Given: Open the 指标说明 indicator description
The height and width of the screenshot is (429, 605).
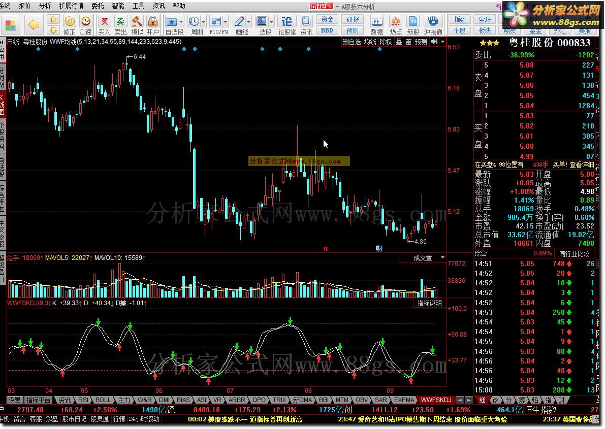Looking at the screenshot, I should [x=429, y=303].
